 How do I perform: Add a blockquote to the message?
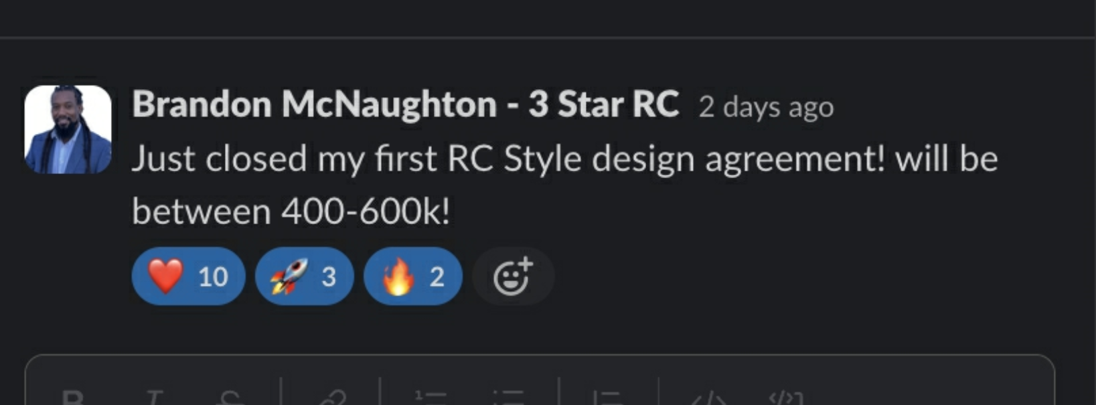pyautogui.click(x=609, y=398)
